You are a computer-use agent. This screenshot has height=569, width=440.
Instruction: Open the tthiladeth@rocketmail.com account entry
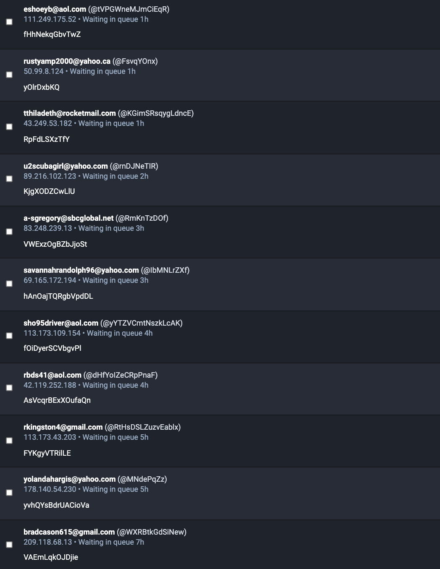pyautogui.click(x=69, y=113)
